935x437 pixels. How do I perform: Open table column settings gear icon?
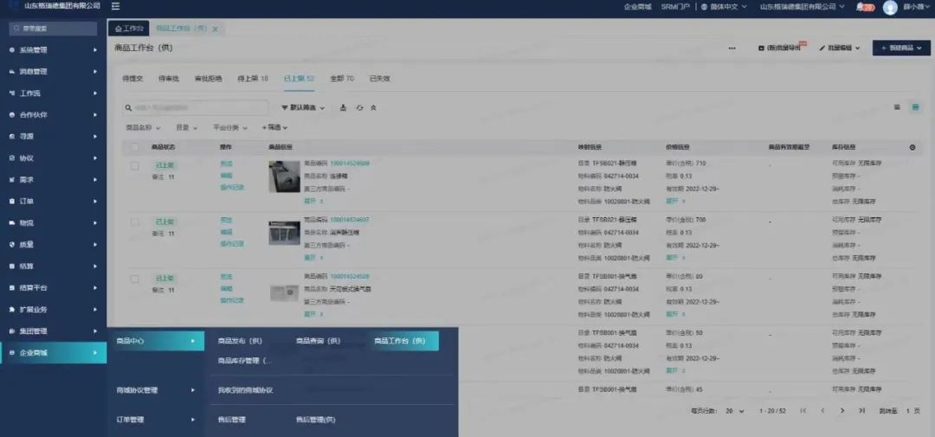(912, 148)
